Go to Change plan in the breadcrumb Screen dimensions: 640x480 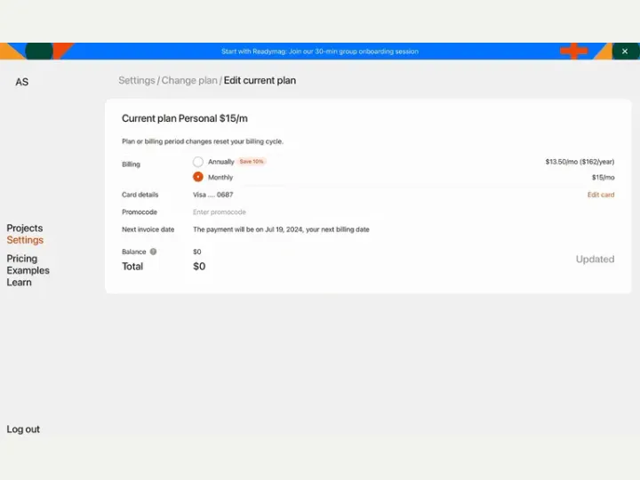(189, 80)
